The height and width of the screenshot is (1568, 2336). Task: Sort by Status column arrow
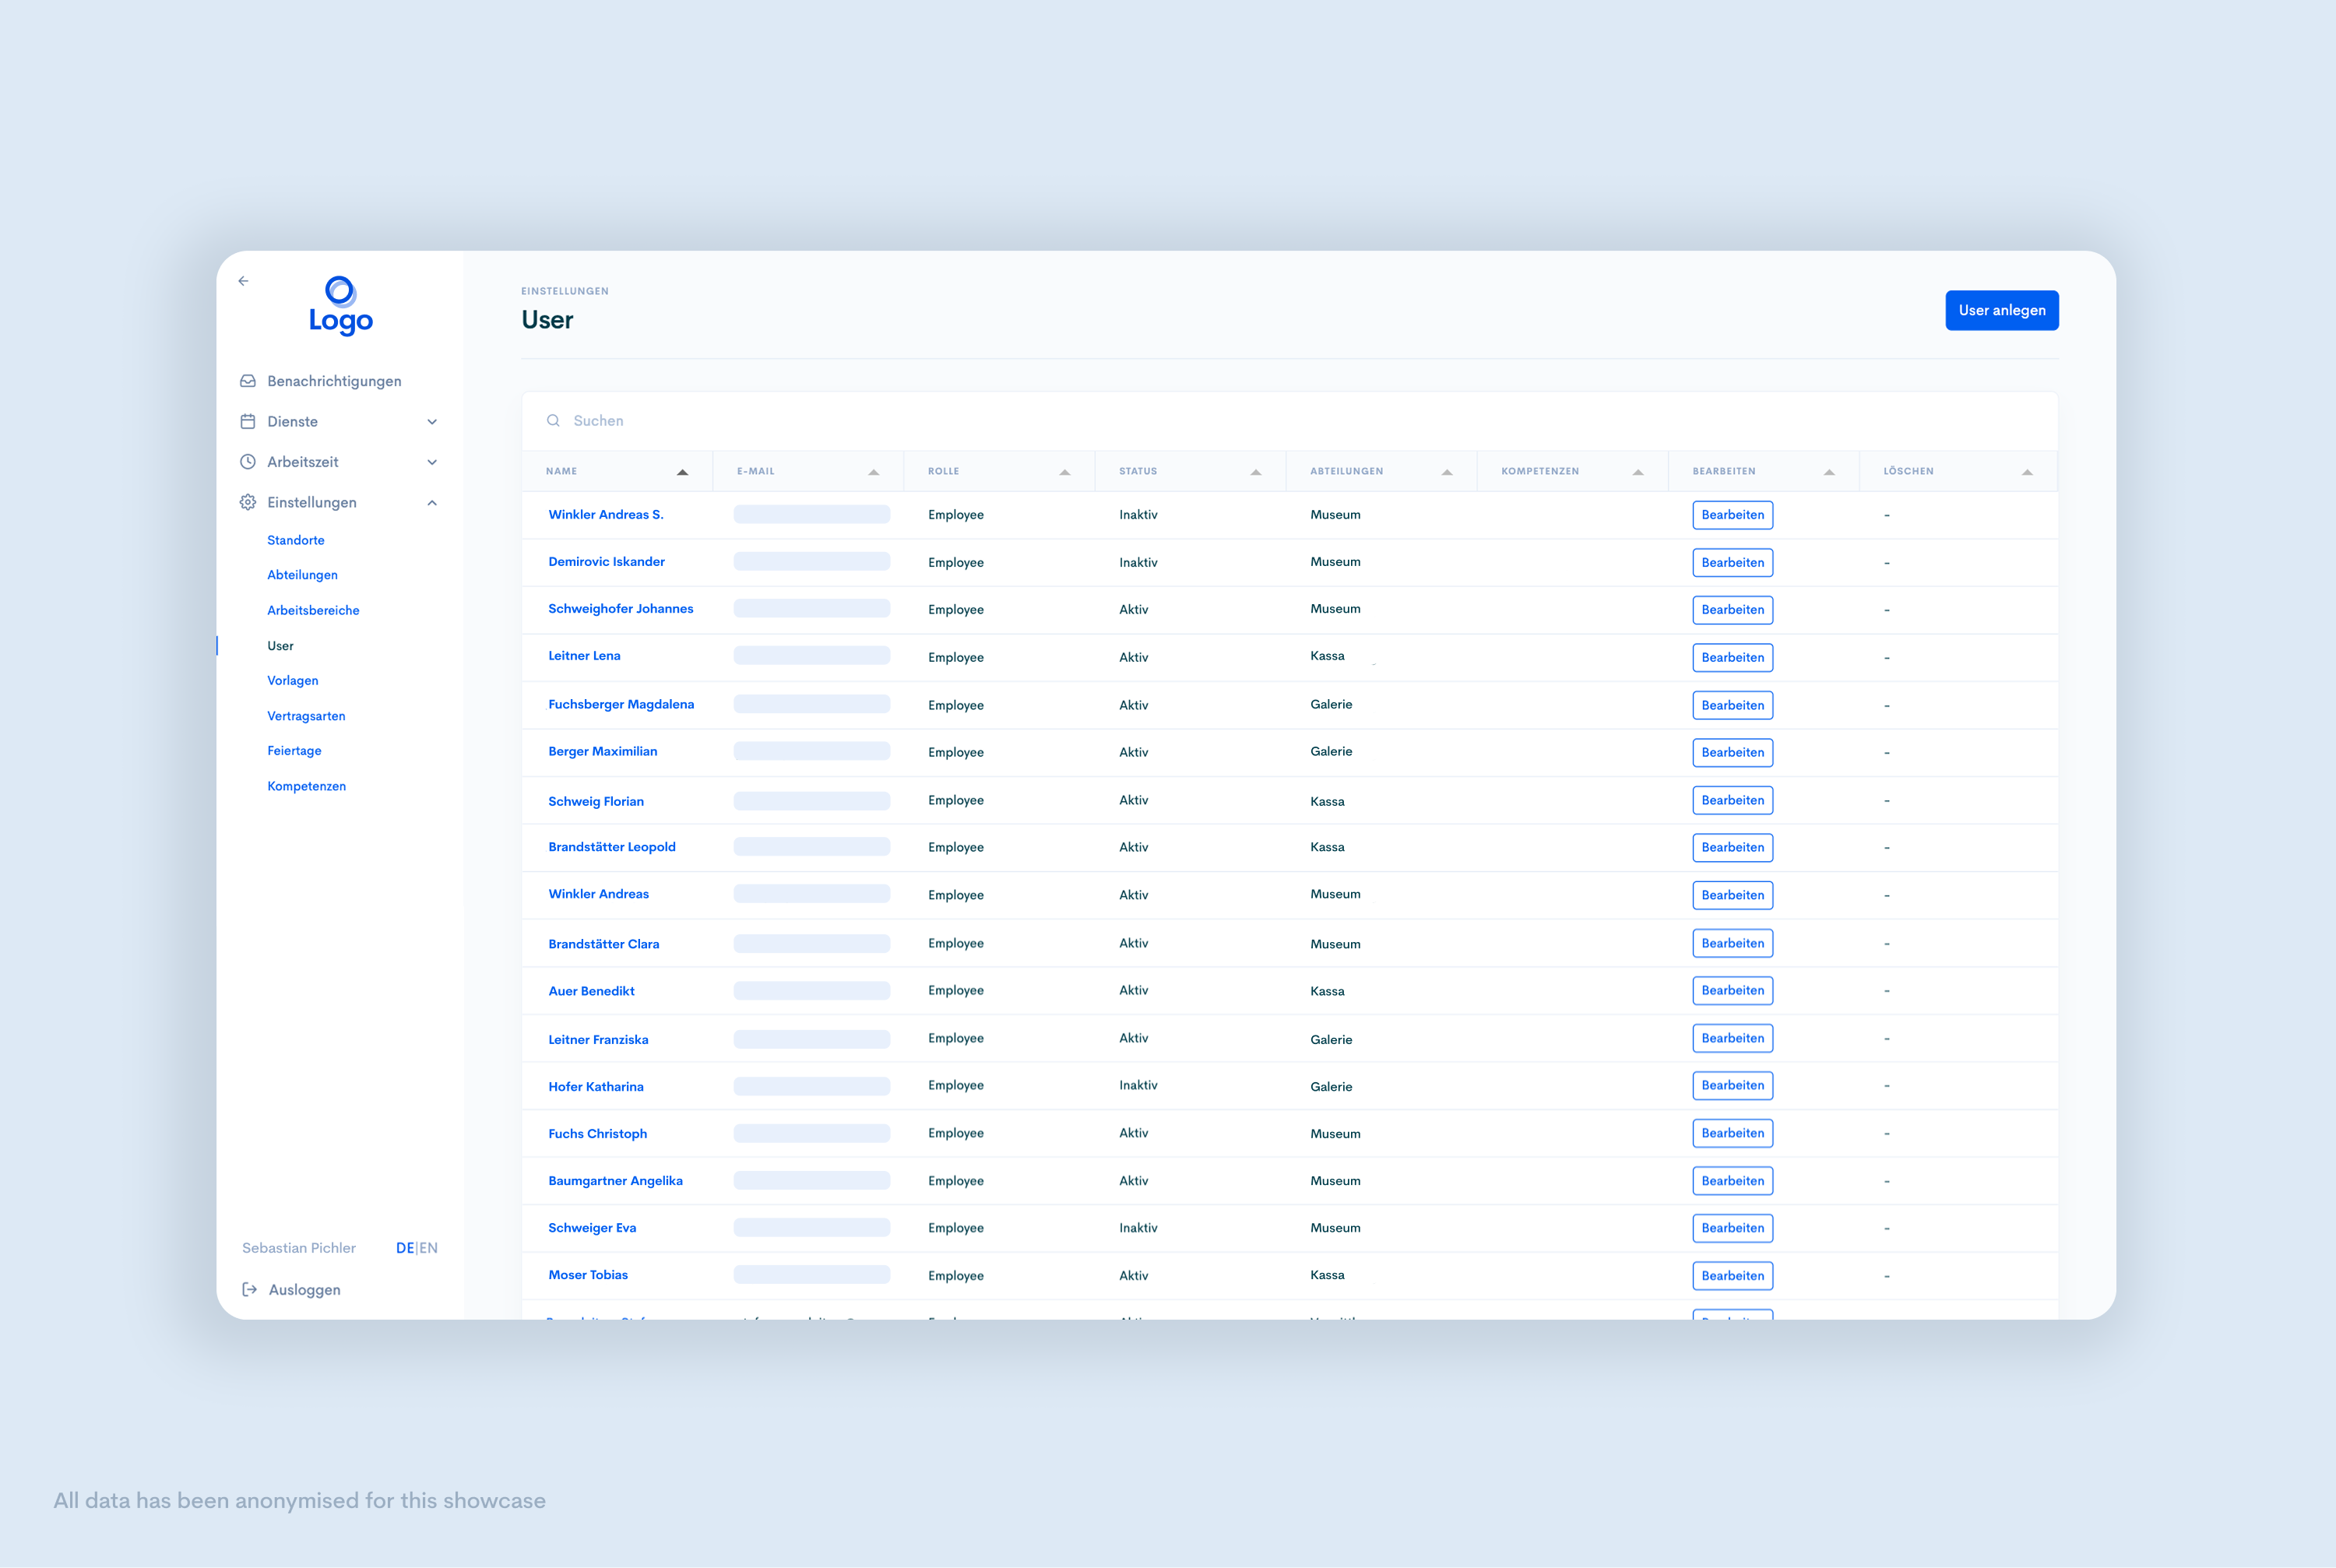pos(1255,472)
